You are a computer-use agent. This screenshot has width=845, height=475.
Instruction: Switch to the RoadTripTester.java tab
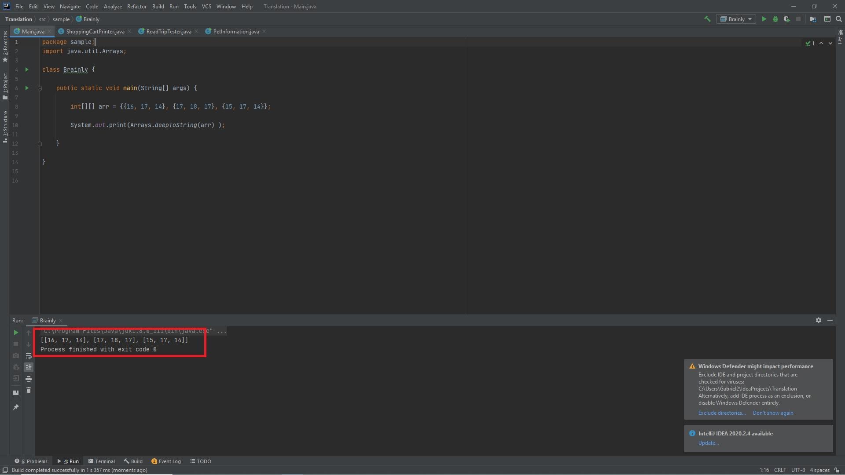coord(168,32)
